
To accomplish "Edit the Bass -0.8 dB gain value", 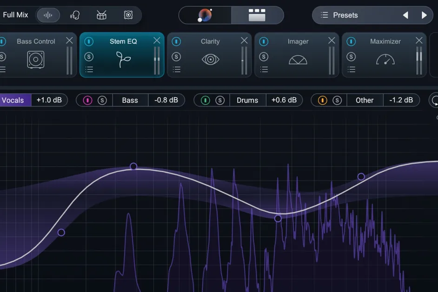I will [x=166, y=100].
